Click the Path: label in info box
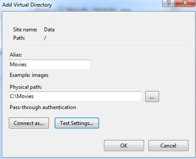Image resolution: width=196 pixels, height=159 pixels. (x=19, y=38)
